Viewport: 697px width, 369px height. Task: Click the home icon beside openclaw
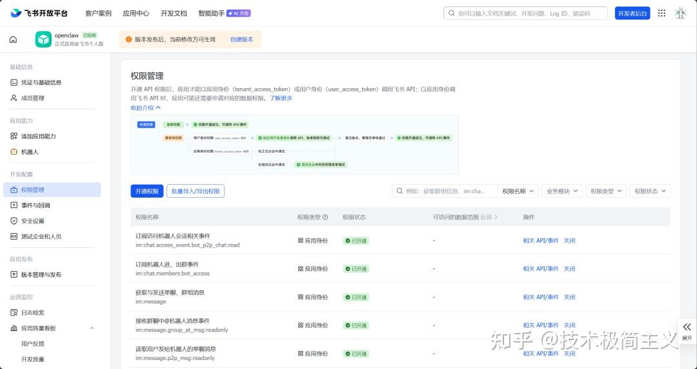click(x=13, y=39)
